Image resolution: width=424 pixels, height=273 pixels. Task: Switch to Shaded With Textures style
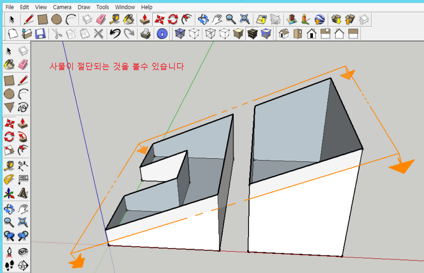(252, 34)
